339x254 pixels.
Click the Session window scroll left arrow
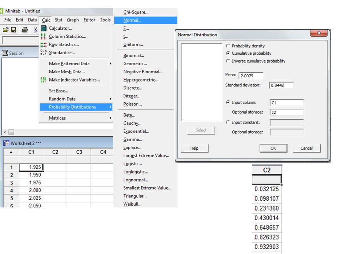click(5, 132)
